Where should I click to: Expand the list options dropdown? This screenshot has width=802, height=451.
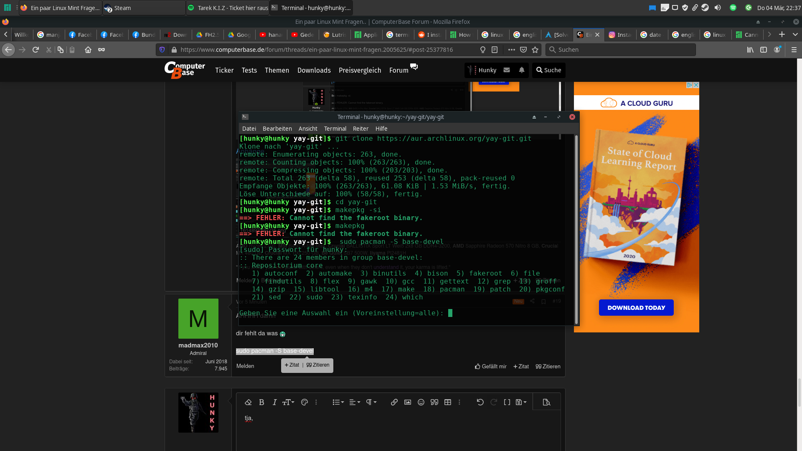[x=338, y=402]
